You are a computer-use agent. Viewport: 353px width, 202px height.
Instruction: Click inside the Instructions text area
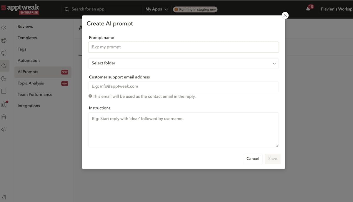pos(183,129)
